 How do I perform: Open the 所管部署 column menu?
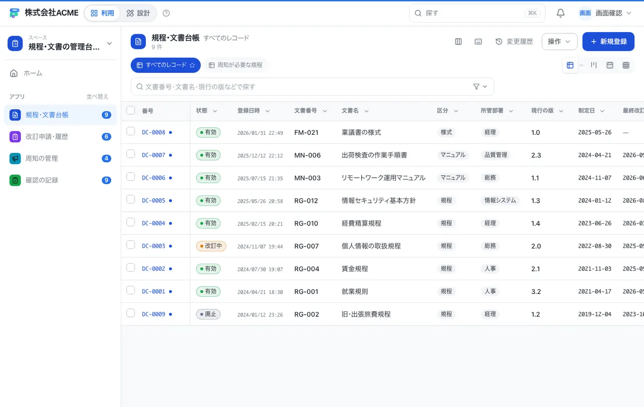[511, 111]
